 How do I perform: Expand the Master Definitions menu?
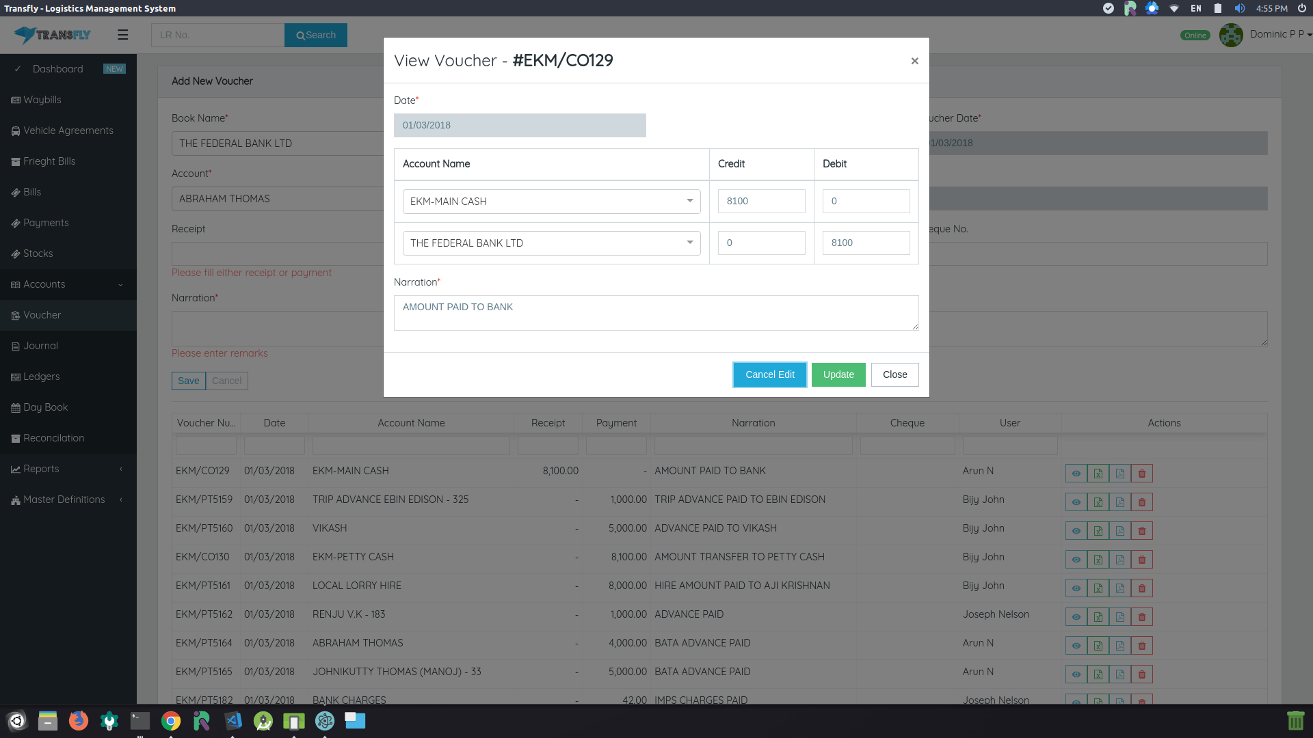click(x=64, y=499)
